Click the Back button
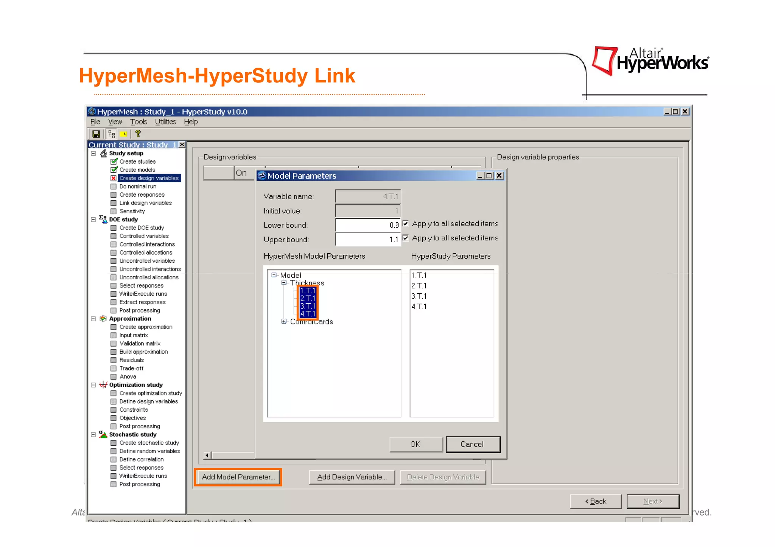775x547 pixels. pos(596,501)
